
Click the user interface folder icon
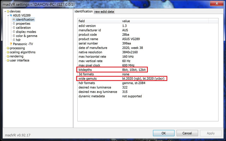(8, 60)
